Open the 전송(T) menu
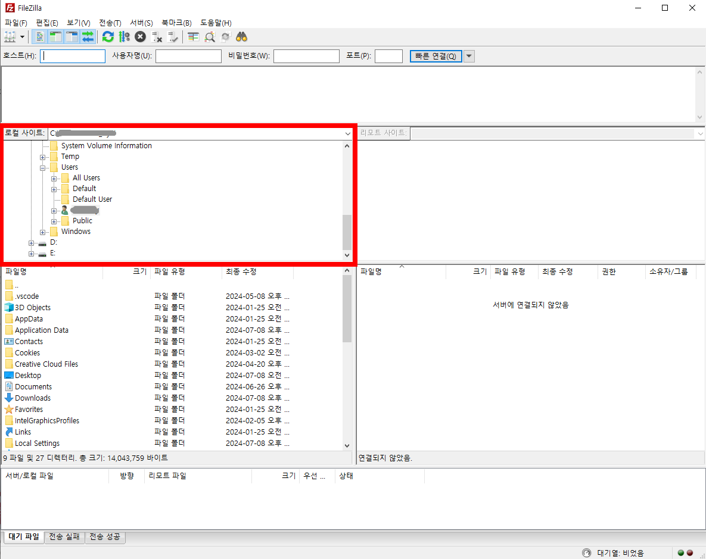706x559 pixels. (110, 23)
